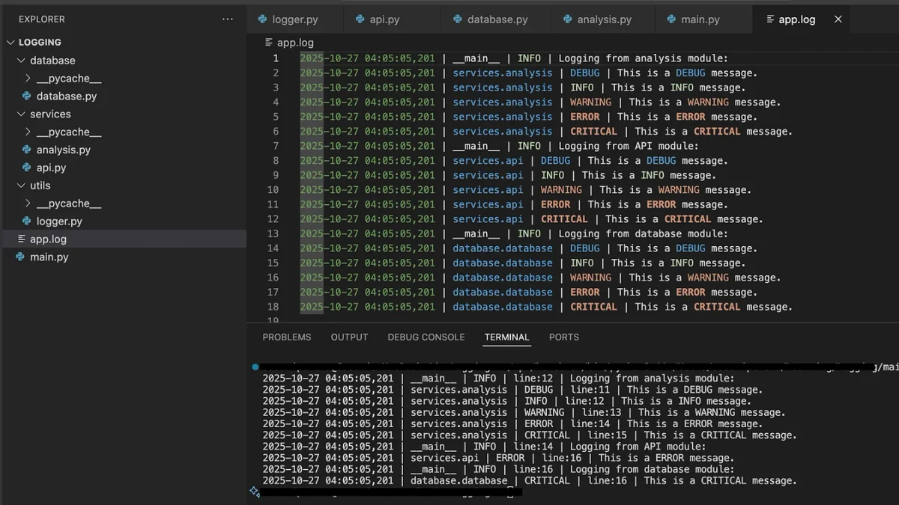Click the Python icon on the logger.py tab

pos(262,19)
